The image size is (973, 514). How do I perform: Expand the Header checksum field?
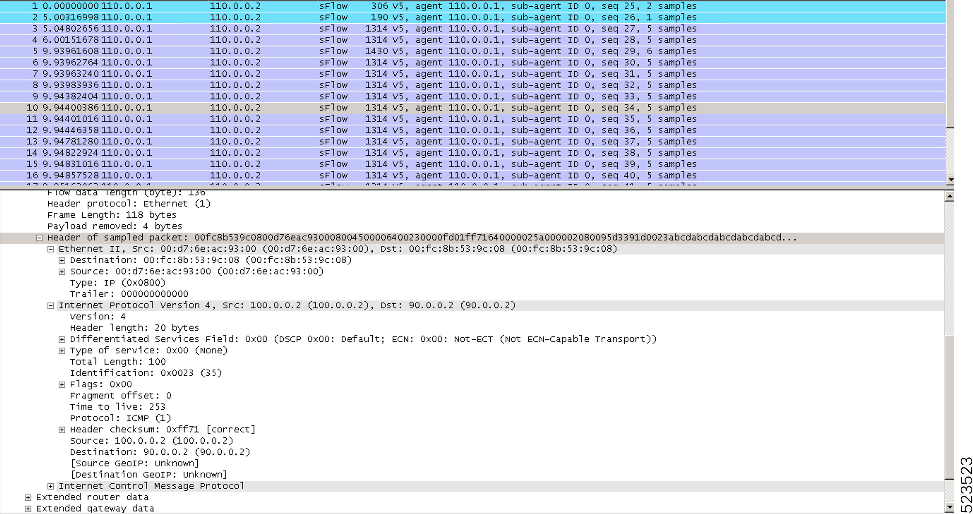[x=62, y=430]
